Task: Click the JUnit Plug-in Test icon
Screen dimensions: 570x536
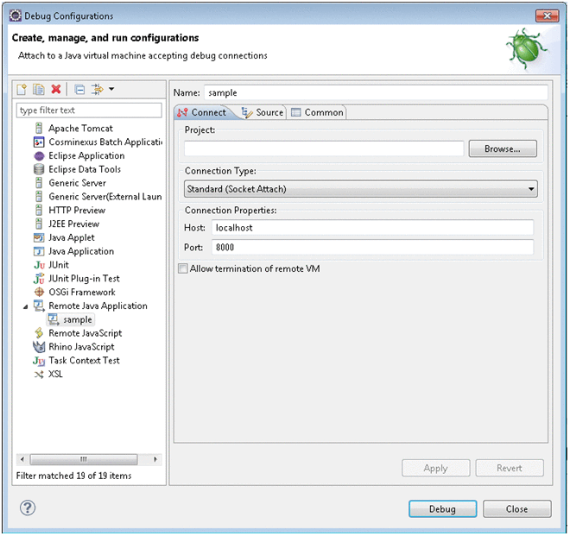Action: point(39,279)
